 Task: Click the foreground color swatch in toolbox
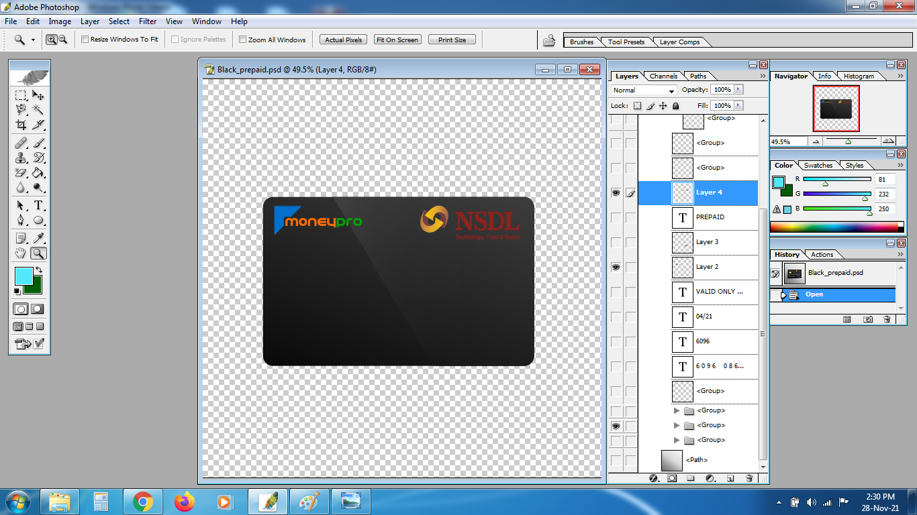coord(23,275)
